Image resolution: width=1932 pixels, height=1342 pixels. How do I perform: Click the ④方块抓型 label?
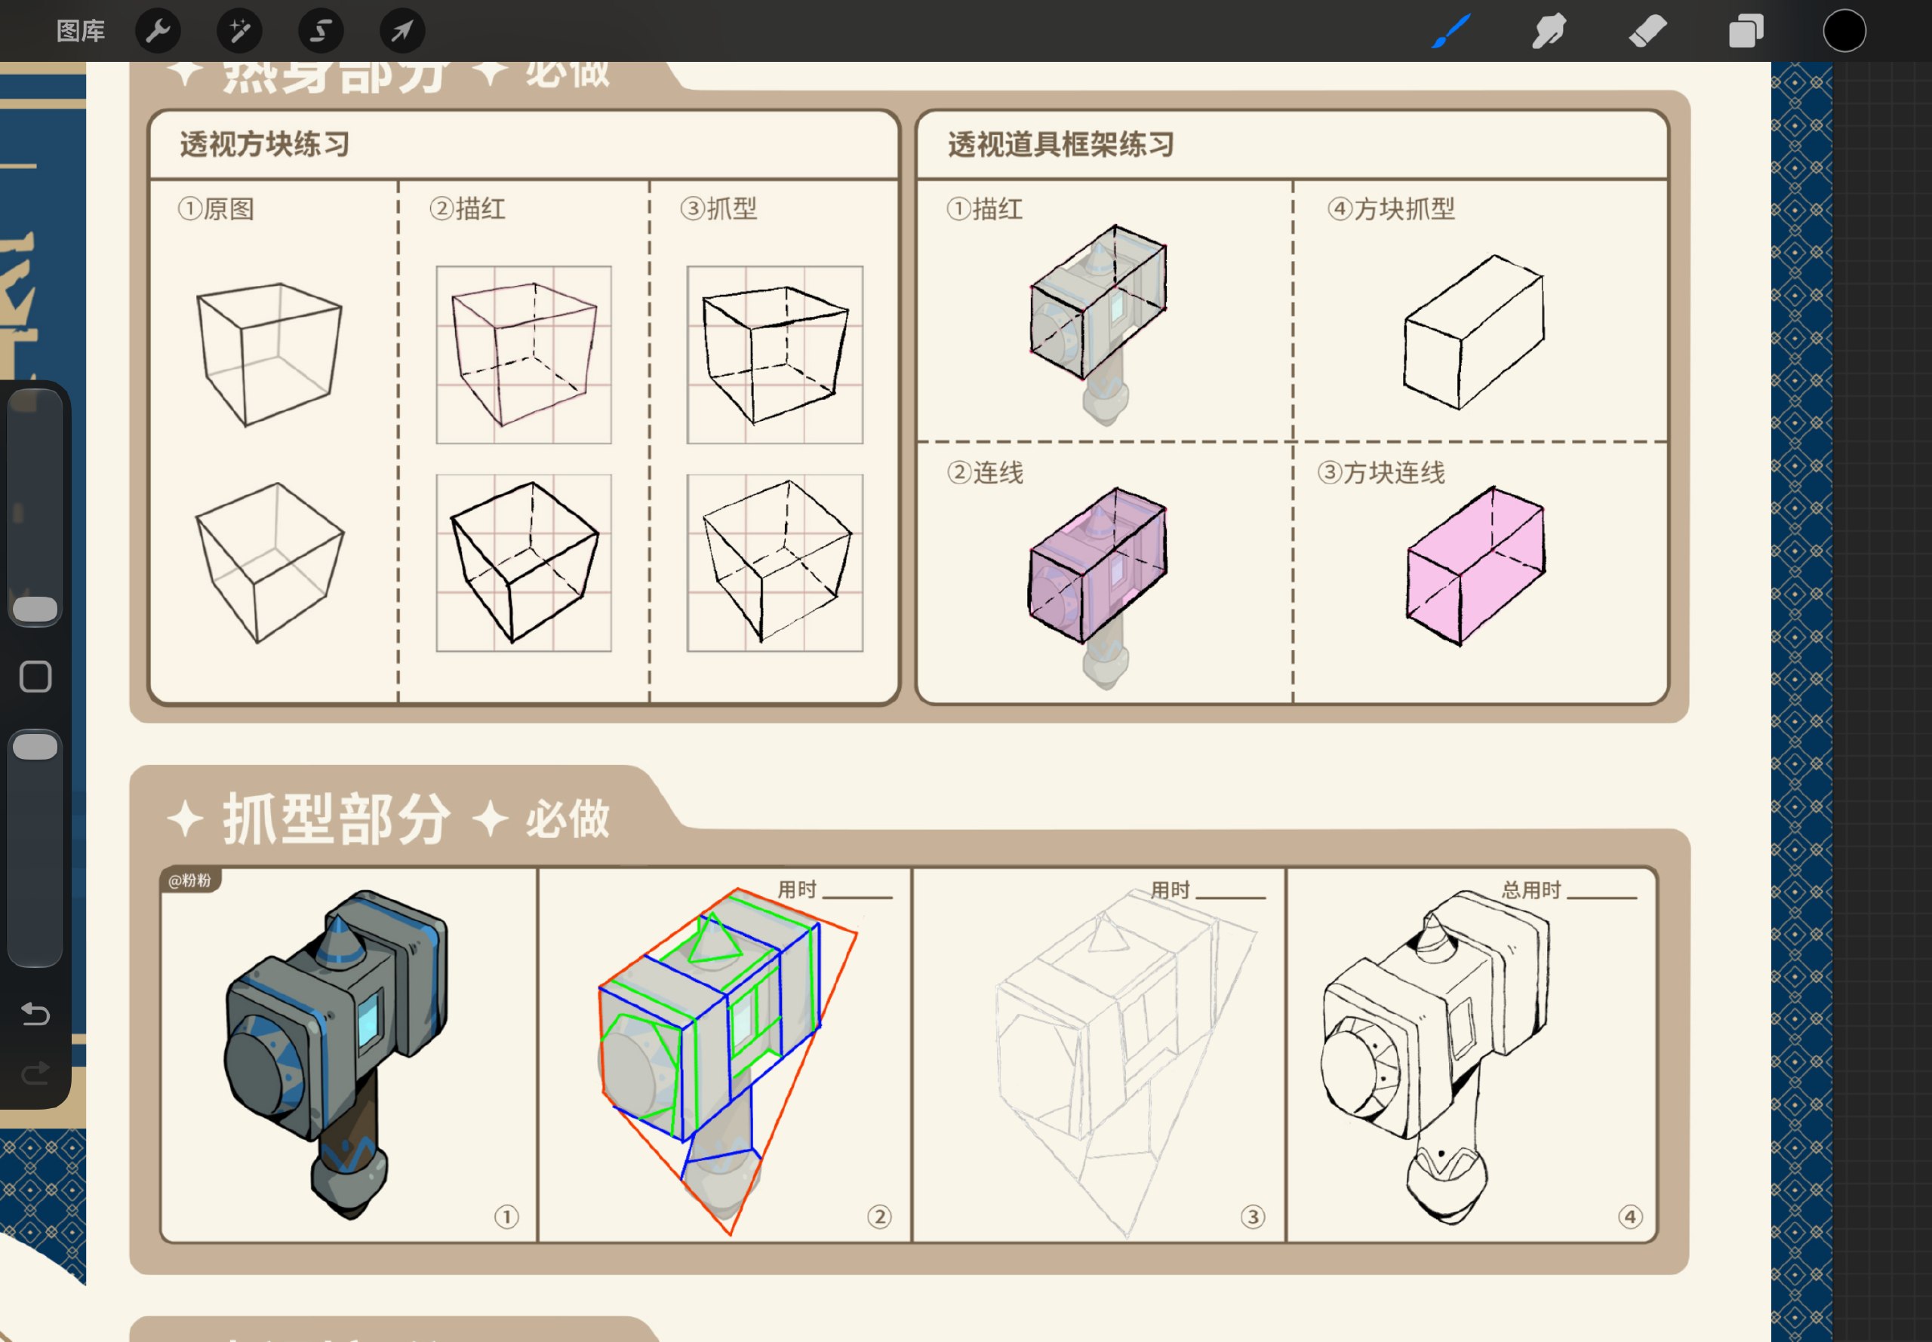tap(1391, 208)
